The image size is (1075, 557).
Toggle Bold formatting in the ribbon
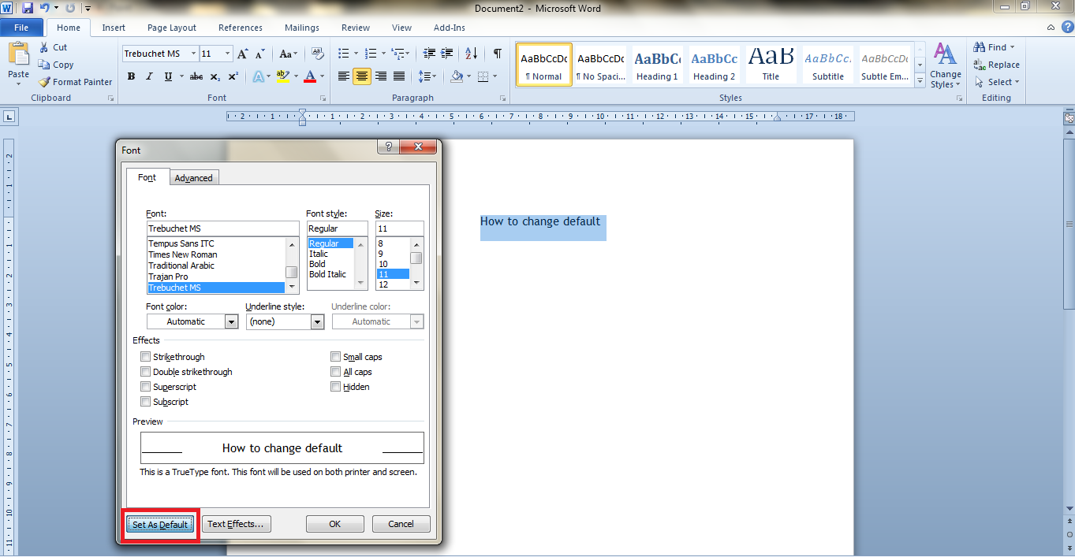pyautogui.click(x=131, y=76)
